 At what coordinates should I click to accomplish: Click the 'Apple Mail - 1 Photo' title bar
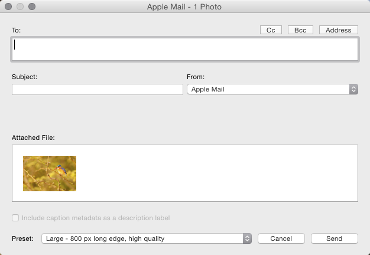click(184, 6)
